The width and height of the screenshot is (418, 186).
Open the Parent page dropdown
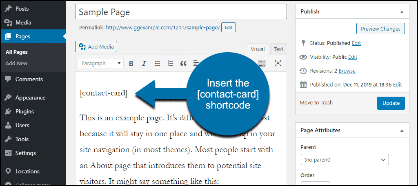pyautogui.click(x=345, y=159)
